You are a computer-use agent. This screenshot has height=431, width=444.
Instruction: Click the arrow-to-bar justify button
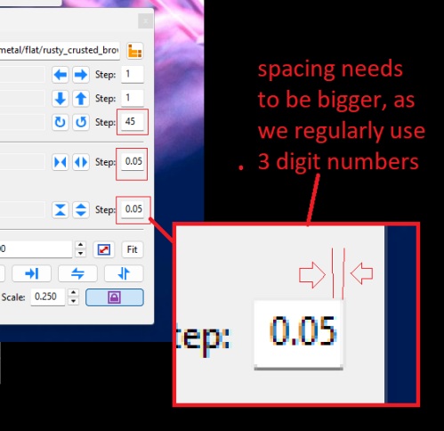31,273
